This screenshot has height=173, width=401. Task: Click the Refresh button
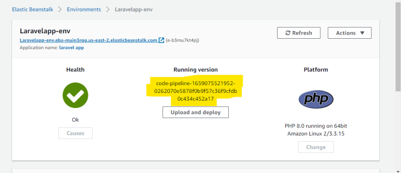(x=299, y=33)
